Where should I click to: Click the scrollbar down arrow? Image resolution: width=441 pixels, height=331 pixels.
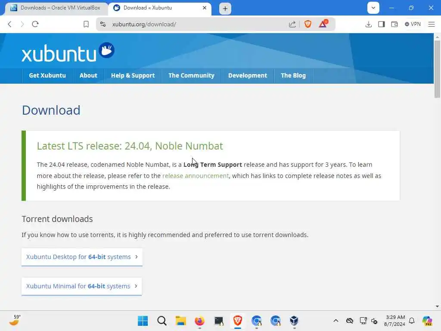[437, 306]
